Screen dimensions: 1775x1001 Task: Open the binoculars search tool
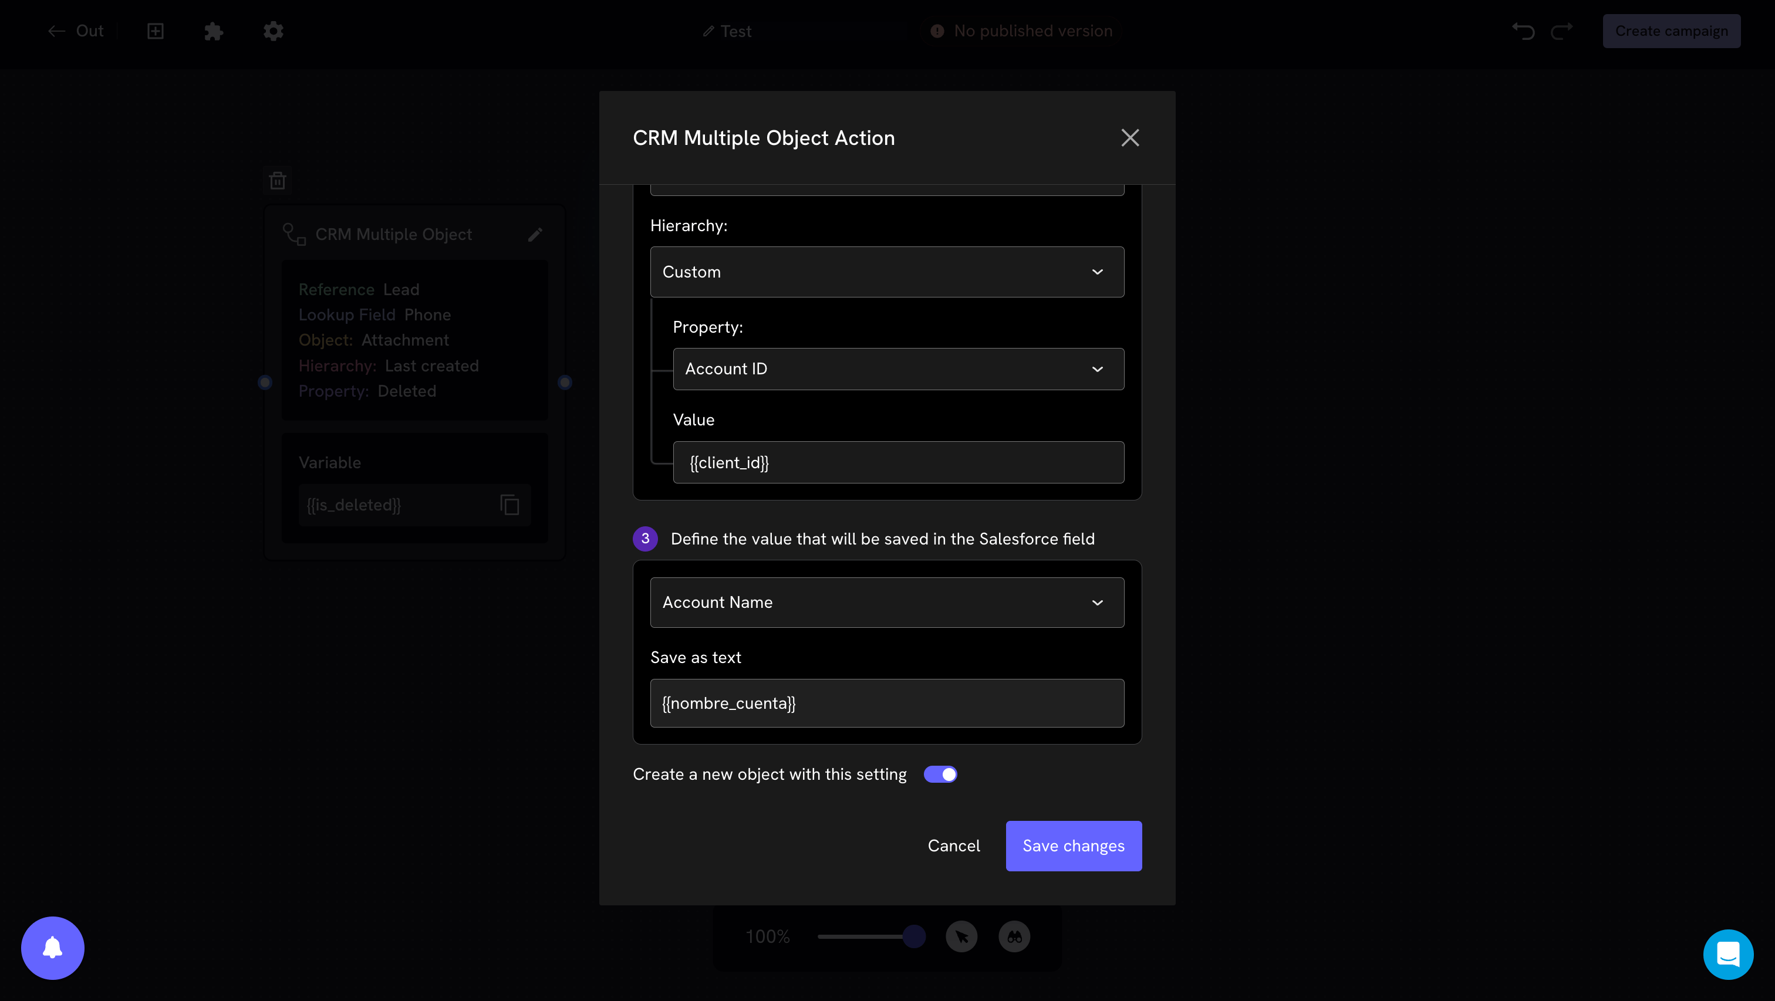[x=1014, y=937]
